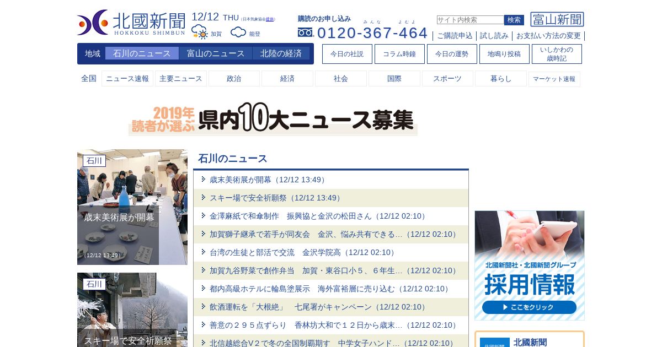Click the 全国 label
The height and width of the screenshot is (347, 662).
pyautogui.click(x=89, y=78)
